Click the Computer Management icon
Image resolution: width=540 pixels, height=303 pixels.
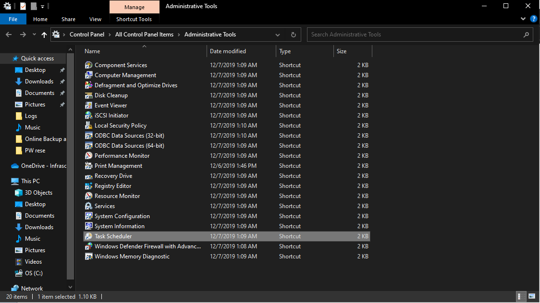coord(88,75)
